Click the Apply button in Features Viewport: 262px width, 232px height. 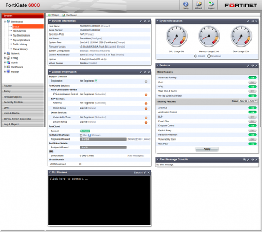207,149
